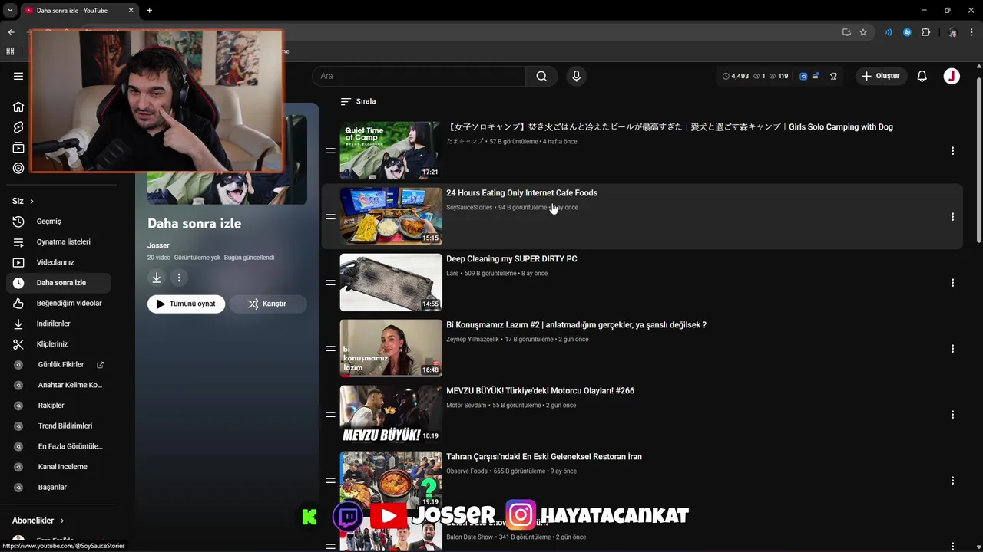Viewport: 983px width, 552px height.
Task: Expand the Abonelikler section chevron
Action: pyautogui.click(x=61, y=521)
